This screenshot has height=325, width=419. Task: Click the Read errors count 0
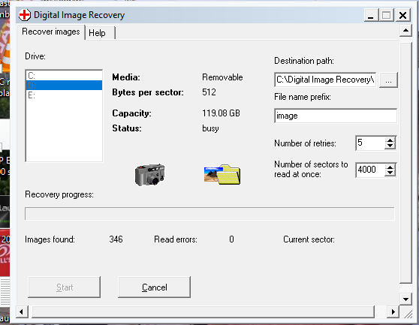232,239
